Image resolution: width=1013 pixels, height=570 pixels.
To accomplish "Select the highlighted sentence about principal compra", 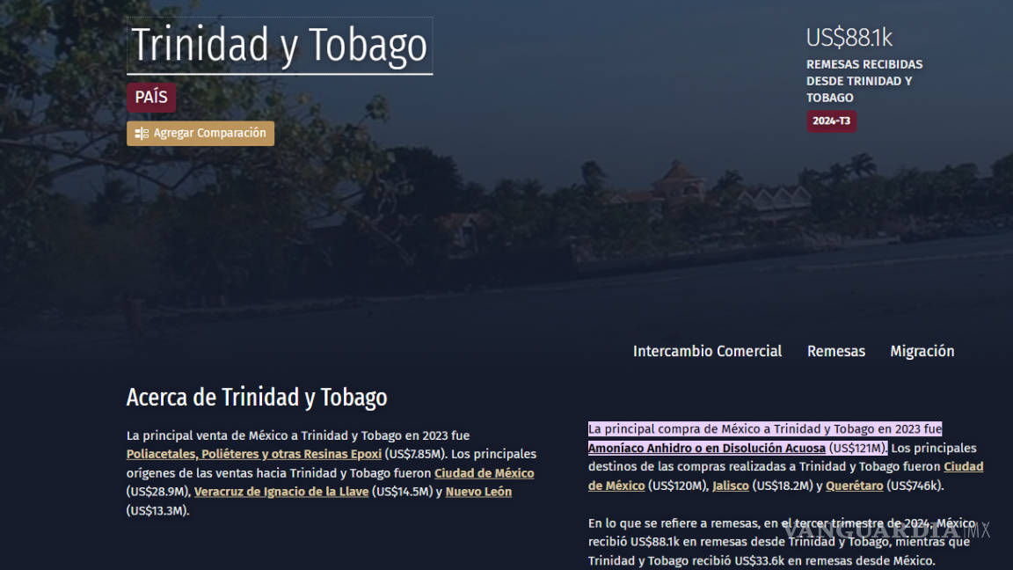I will point(764,428).
